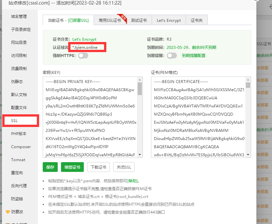This screenshot has width=272, height=224.
Task: Click the BEGIN PRIVATE KEY line
Action: click(x=73, y=81)
